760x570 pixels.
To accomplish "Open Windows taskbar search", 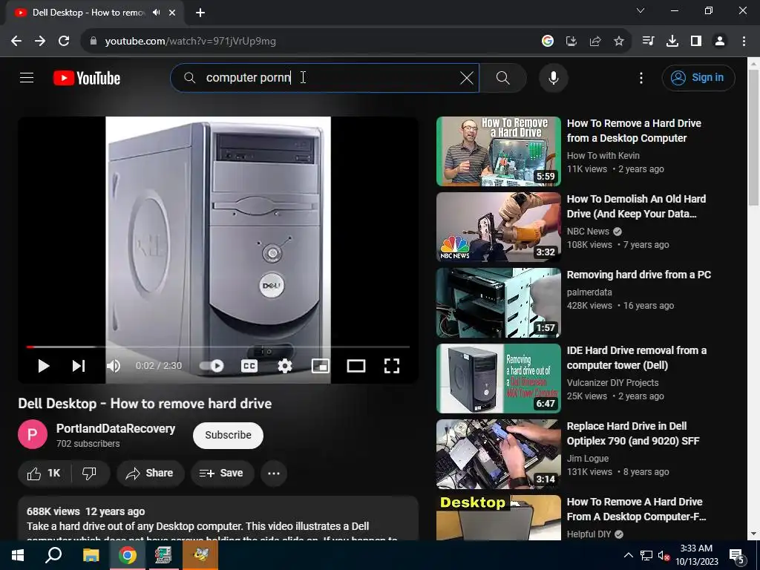I will click(x=53, y=555).
